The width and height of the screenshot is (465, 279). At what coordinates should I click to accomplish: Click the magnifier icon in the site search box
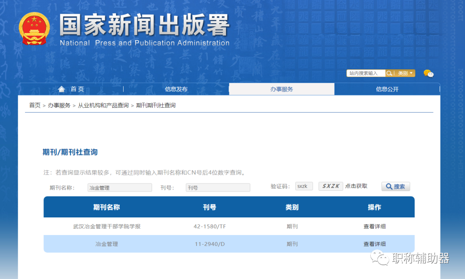pyautogui.click(x=389, y=73)
